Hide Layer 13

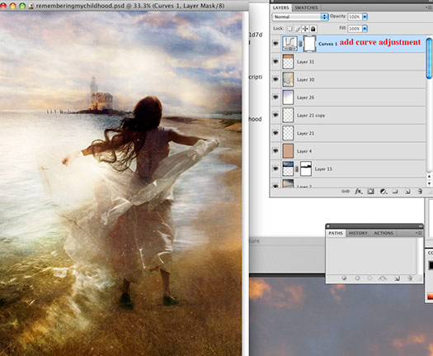pos(275,169)
